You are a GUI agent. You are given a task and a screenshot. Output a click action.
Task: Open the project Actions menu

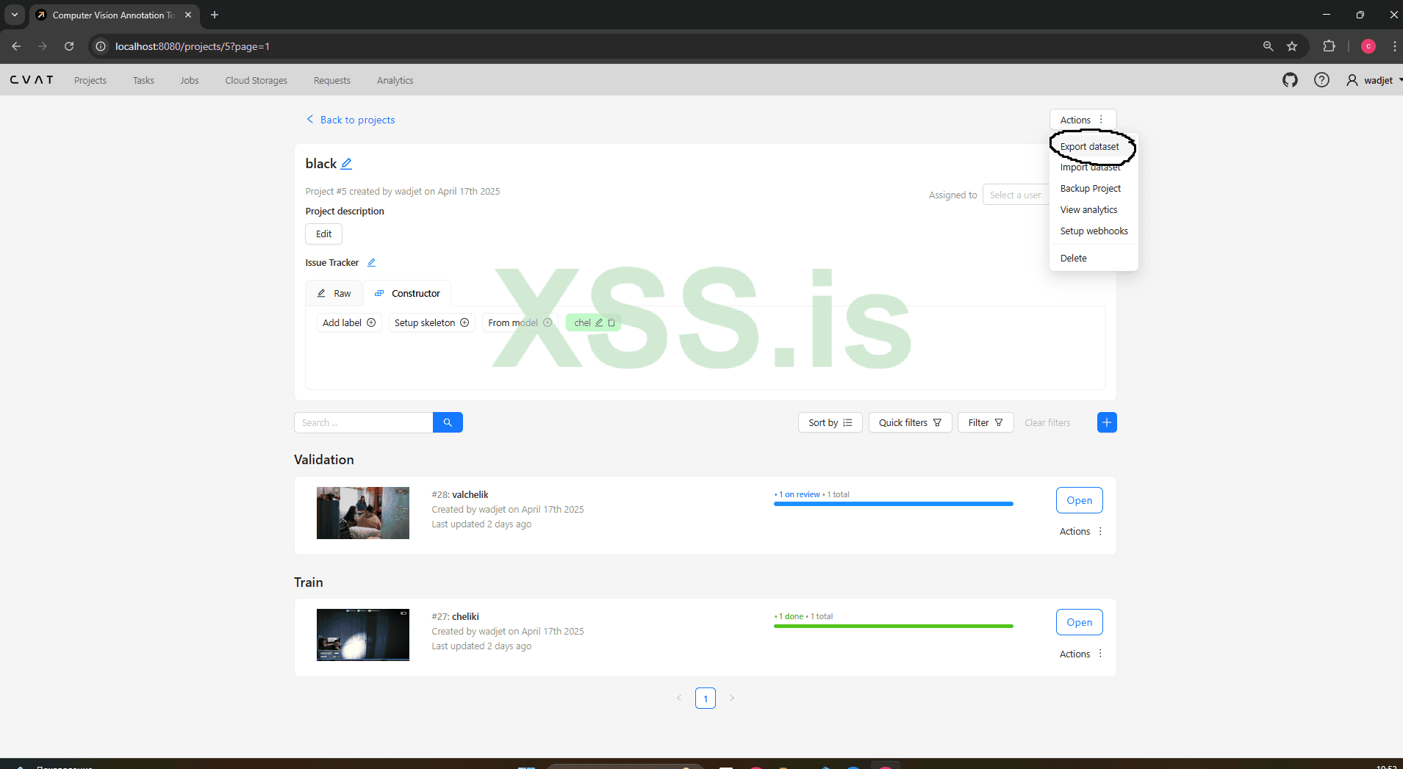(x=1083, y=120)
